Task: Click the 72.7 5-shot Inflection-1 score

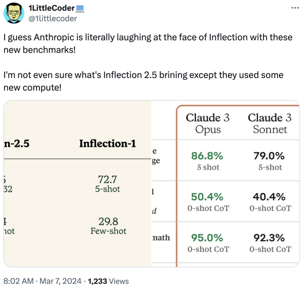Action: pyautogui.click(x=107, y=184)
